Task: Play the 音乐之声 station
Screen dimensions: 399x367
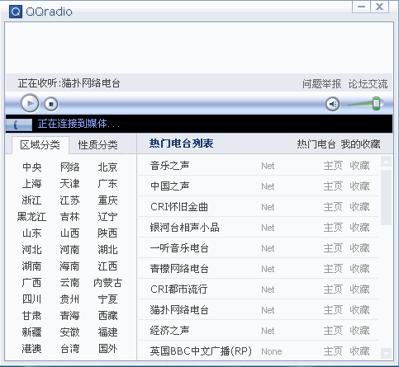Action: 169,166
